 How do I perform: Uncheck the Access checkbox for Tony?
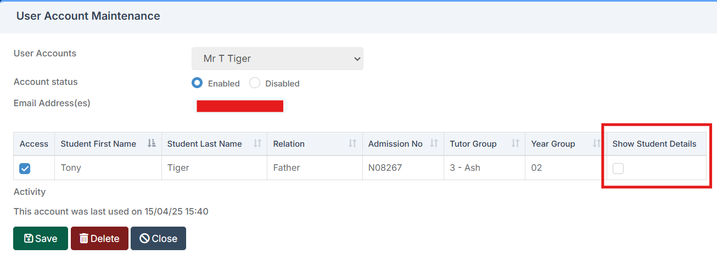click(x=25, y=169)
